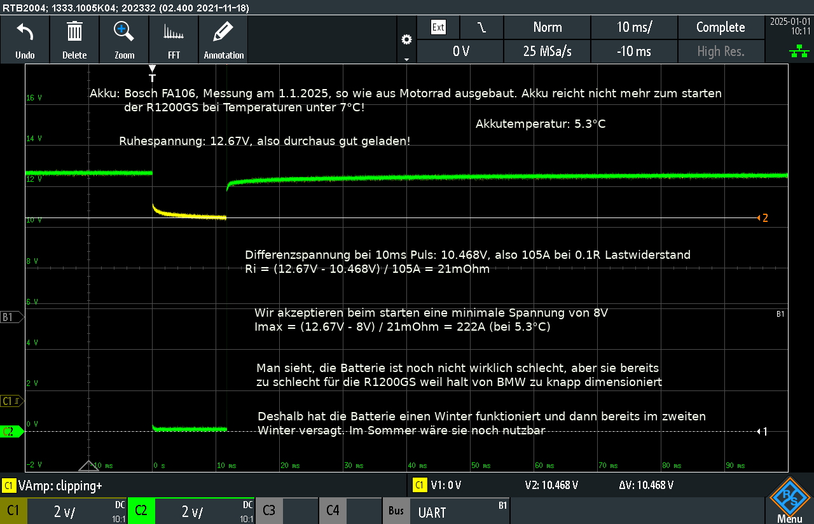Viewport: 814px width, 524px height.
Task: Click the ΔV cursor measurement readout
Action: click(645, 485)
